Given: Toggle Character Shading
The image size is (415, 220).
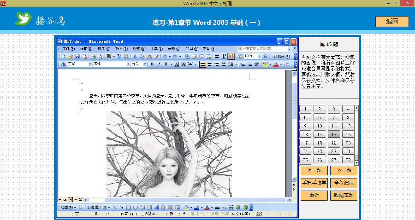Looking at the screenshot, I should click(184, 64).
